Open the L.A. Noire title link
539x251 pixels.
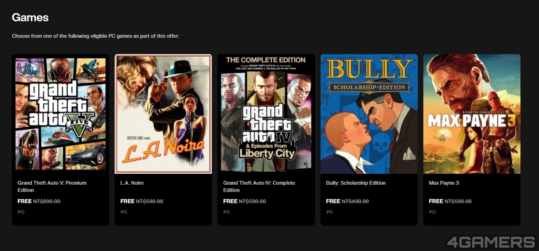pos(132,183)
